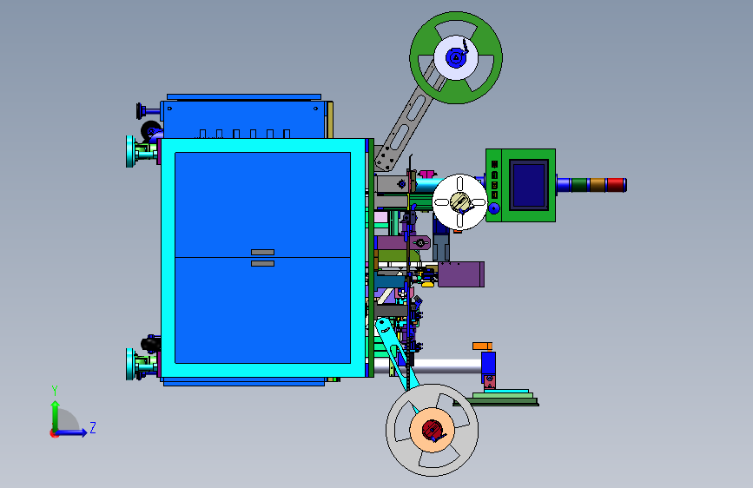Select the small orange block above the blue motor
This screenshot has width=753, height=488.
pos(482,346)
